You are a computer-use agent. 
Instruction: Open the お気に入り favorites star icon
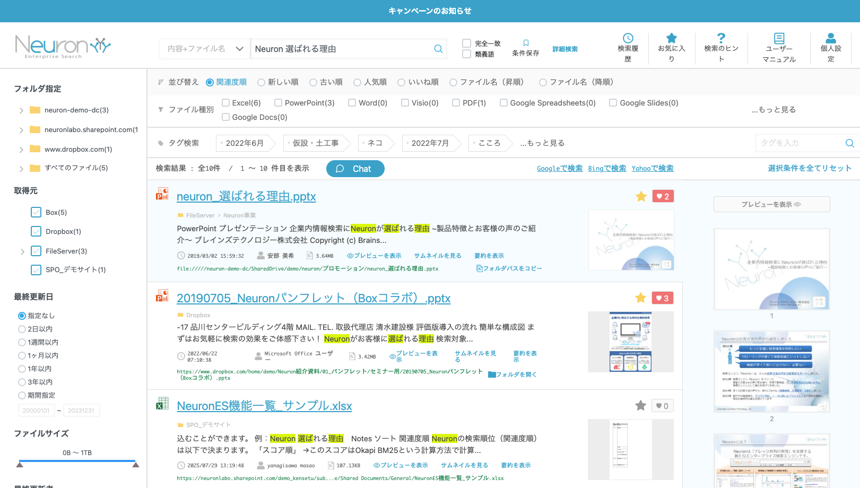671,41
